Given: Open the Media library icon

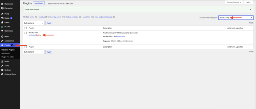Looking at the screenshot, I should (2, 18).
